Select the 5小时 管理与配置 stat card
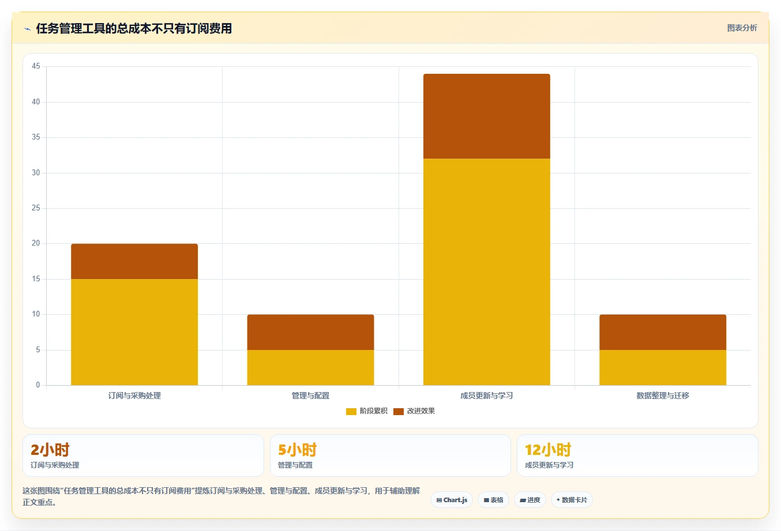Image resolution: width=781 pixels, height=531 pixels. [x=391, y=455]
